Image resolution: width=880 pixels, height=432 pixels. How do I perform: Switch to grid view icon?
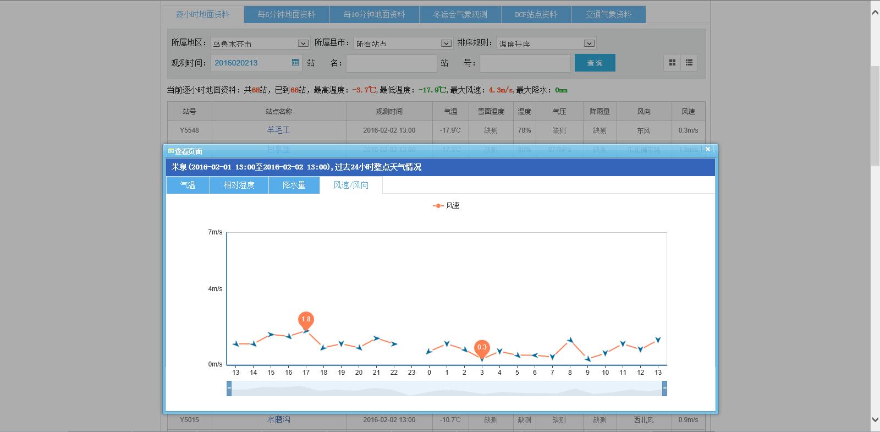click(x=672, y=63)
